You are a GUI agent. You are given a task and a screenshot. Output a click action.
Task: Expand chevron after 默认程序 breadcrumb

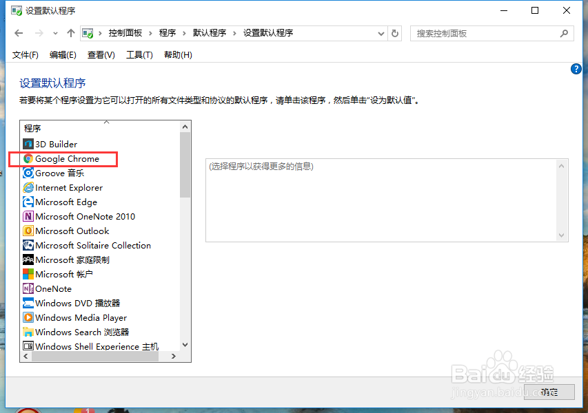(235, 33)
